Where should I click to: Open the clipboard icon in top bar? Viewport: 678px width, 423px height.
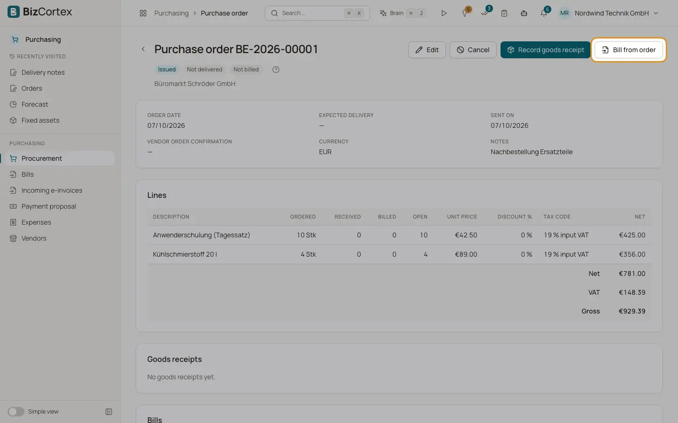point(504,13)
